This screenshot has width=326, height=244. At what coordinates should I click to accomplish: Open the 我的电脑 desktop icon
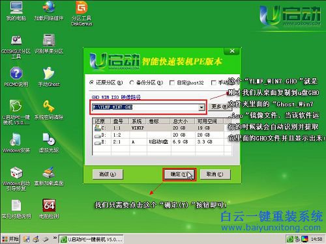point(16,11)
